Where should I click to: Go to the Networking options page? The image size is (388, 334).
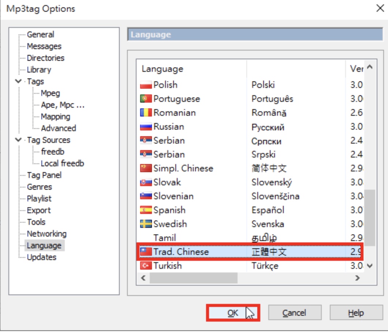coord(47,234)
